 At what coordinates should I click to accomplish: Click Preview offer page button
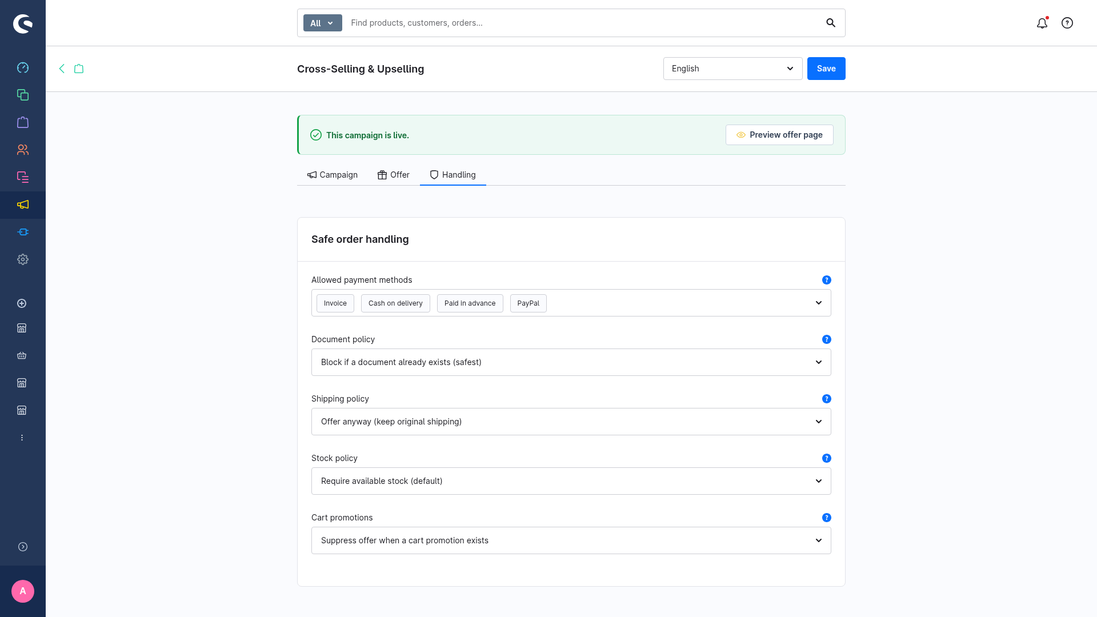779,135
